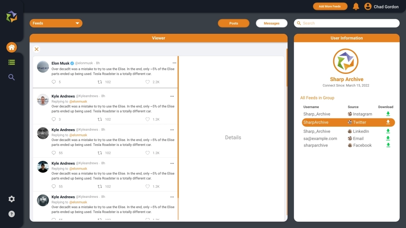Download the Instagram feed Sharp_Archive

(388, 114)
